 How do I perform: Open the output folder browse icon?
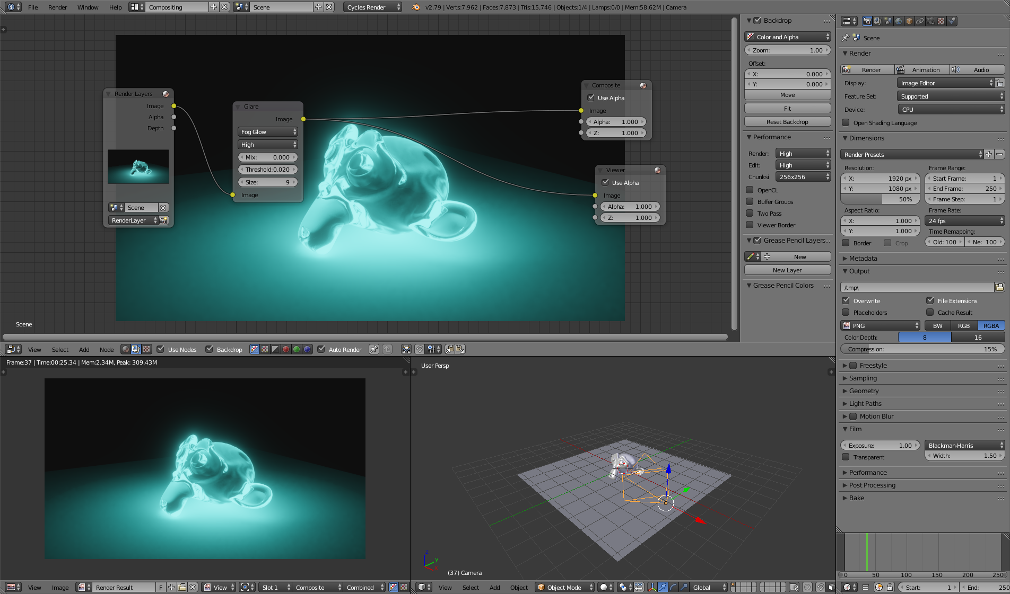tap(999, 287)
